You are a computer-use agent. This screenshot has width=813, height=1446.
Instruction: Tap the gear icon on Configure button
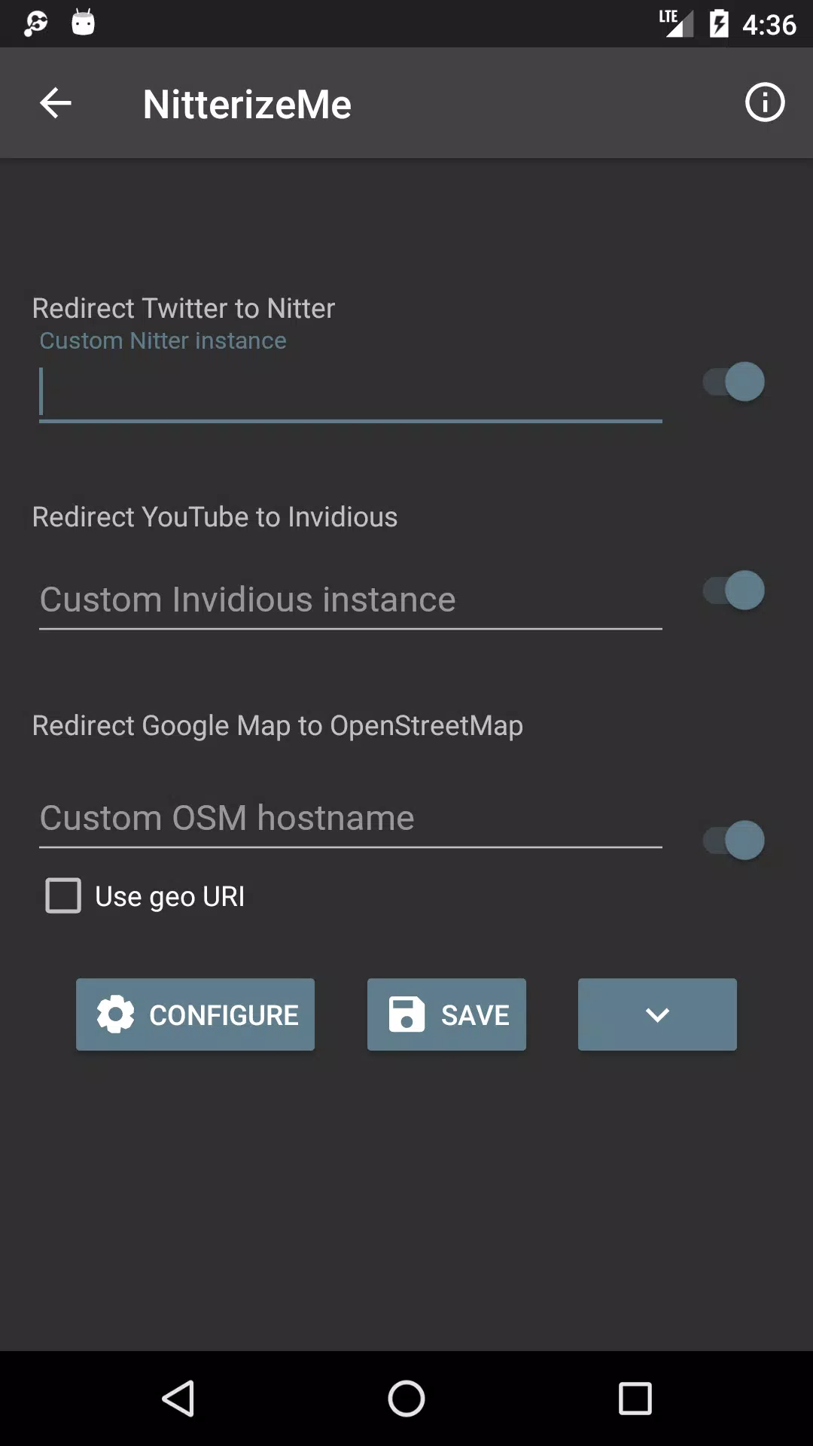(116, 1014)
